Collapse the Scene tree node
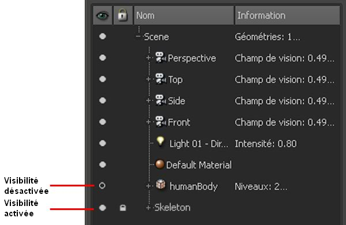The height and width of the screenshot is (225, 346). [138, 36]
